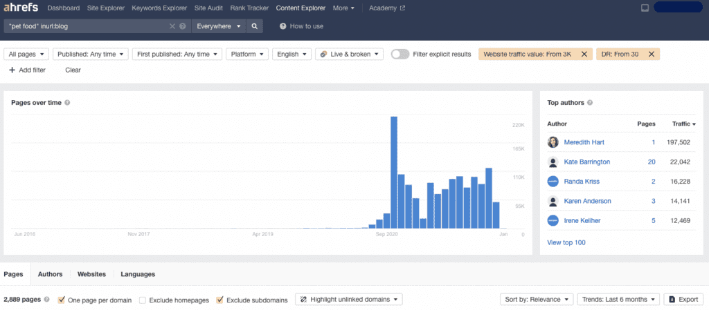Open notifications monitor icon in top bar
The width and height of the screenshot is (709, 310).
(x=645, y=8)
